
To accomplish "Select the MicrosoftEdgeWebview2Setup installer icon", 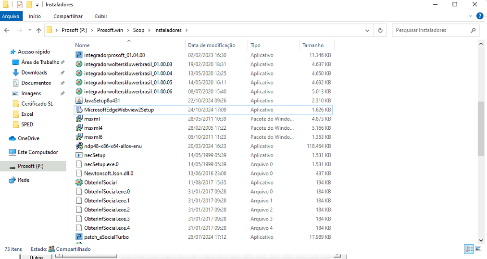I will click(79, 110).
